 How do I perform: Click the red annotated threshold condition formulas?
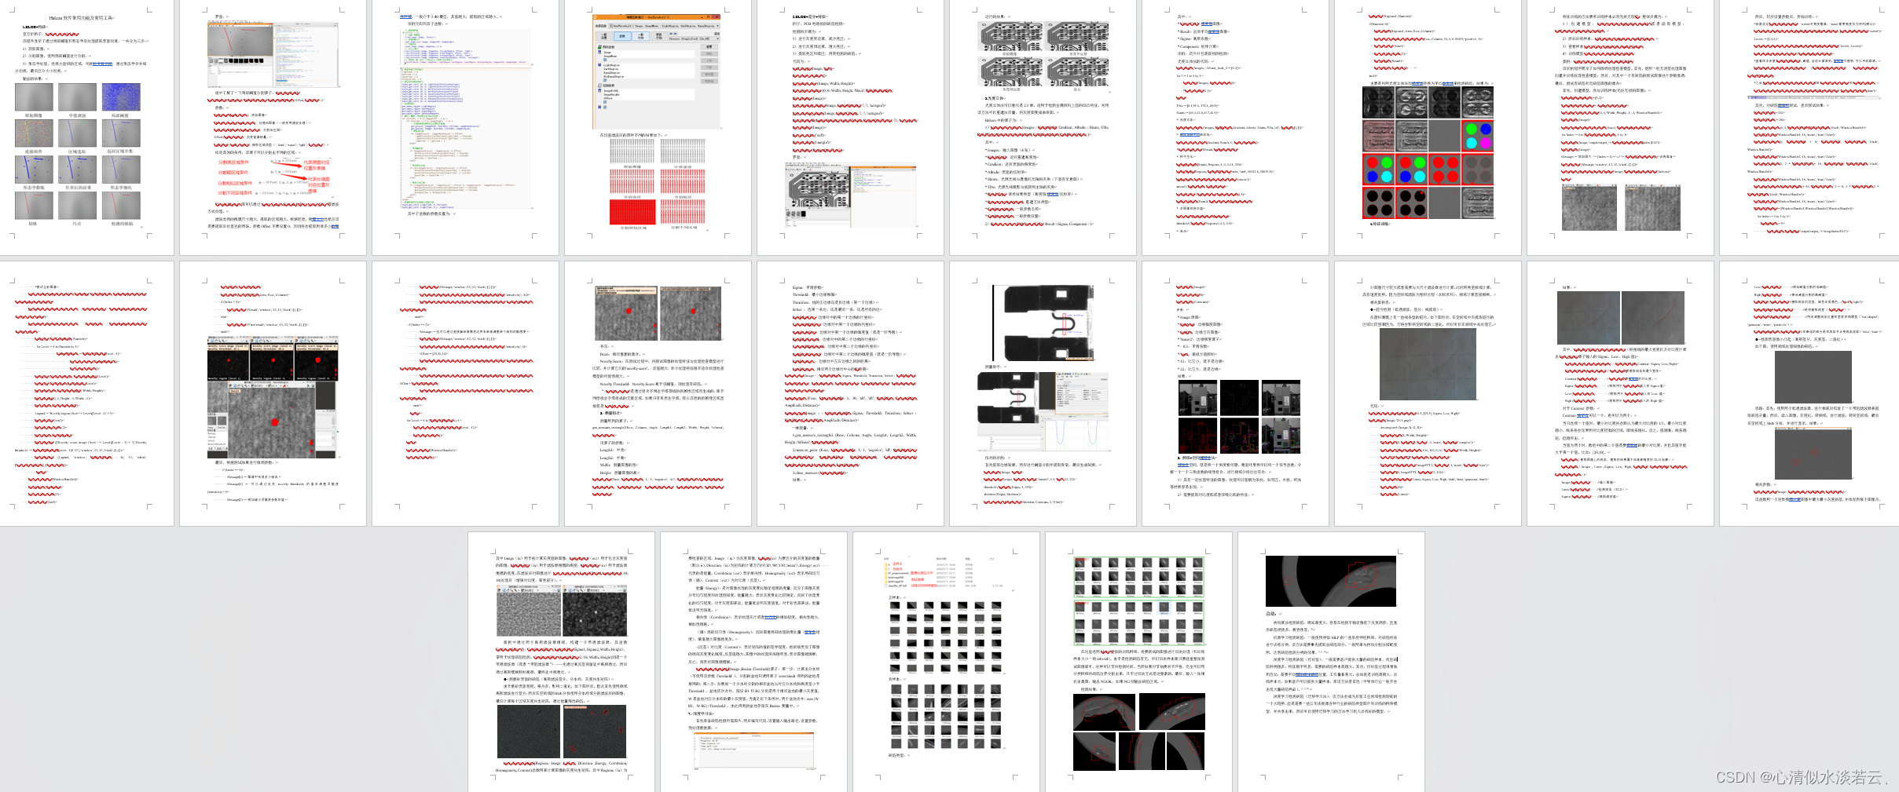pyautogui.click(x=273, y=177)
